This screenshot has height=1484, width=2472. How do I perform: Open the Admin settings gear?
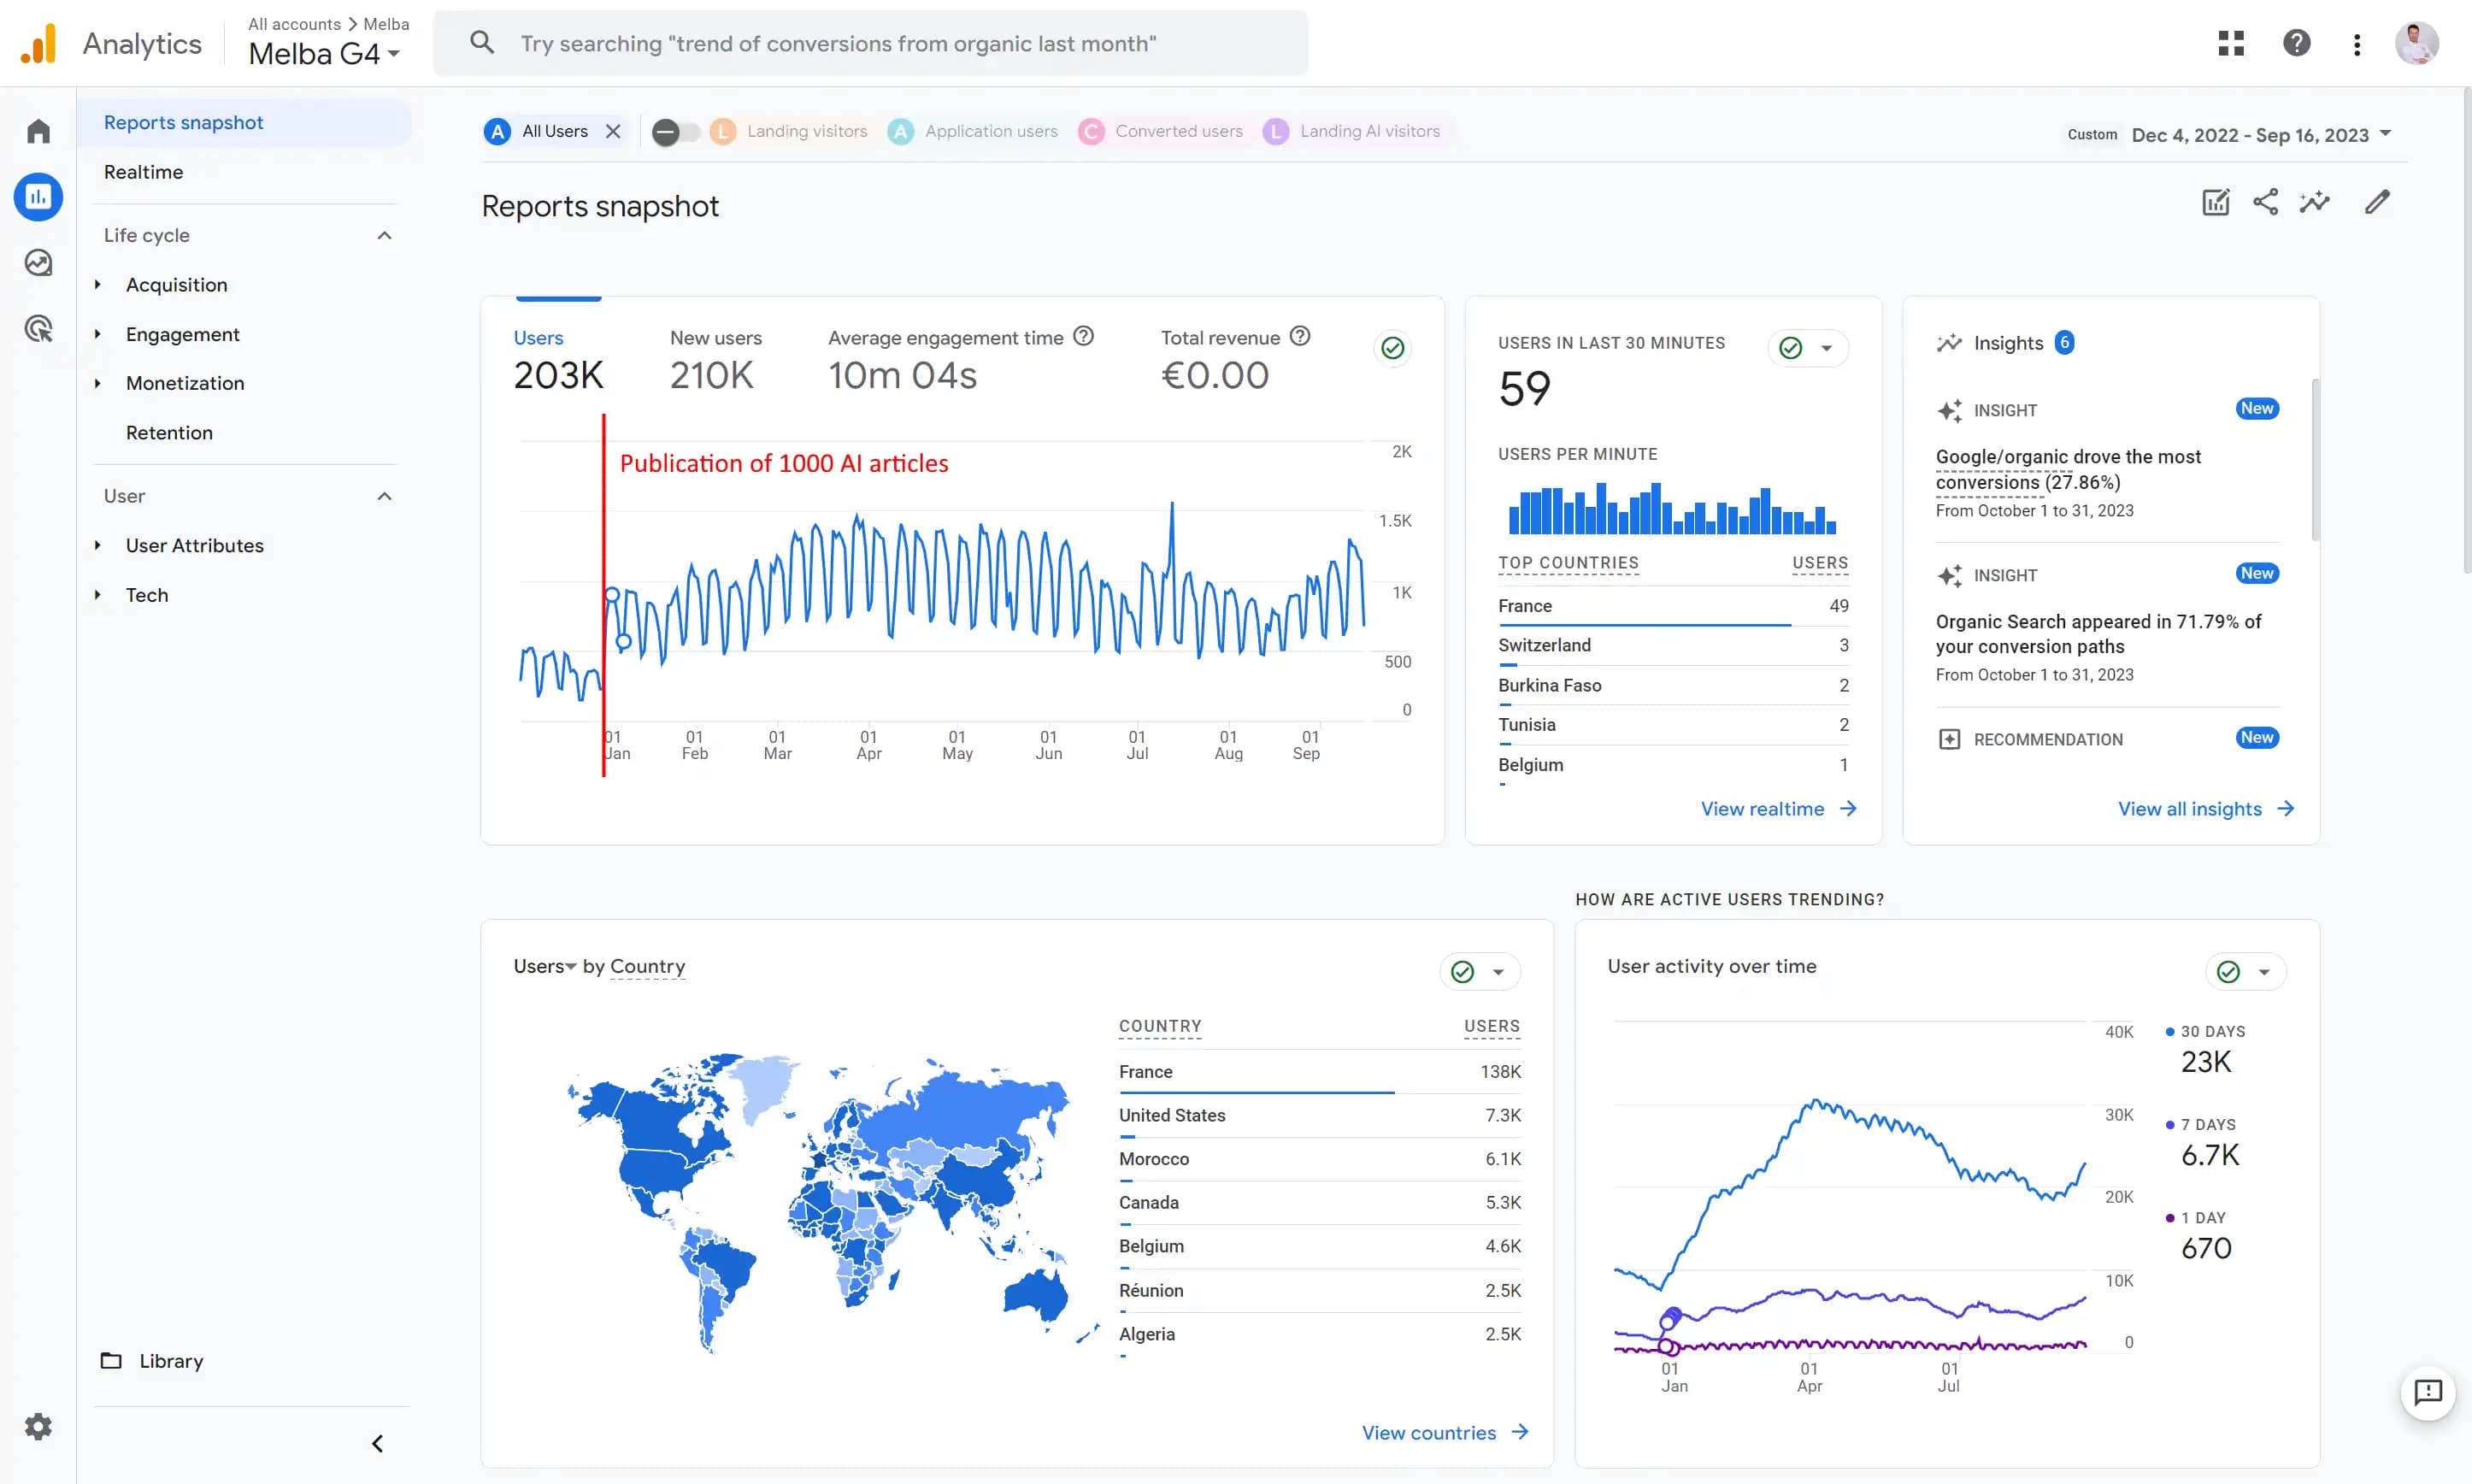[38, 1426]
